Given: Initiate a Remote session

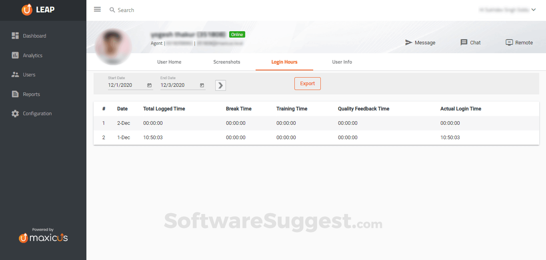Looking at the screenshot, I should pos(519,42).
